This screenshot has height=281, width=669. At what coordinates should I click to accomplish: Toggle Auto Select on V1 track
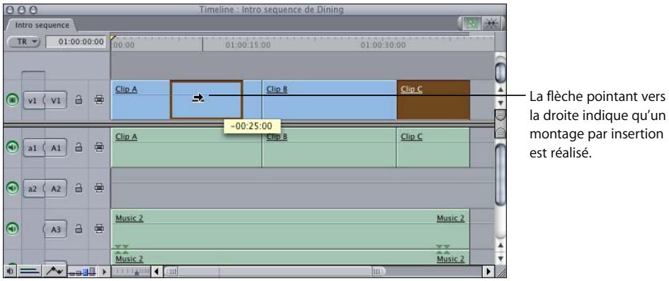tap(99, 100)
